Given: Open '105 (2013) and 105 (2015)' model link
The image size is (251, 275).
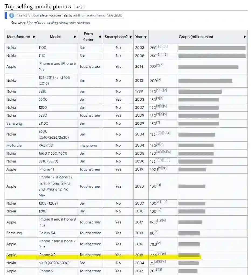Looking at the screenshot, I should tap(54, 80).
